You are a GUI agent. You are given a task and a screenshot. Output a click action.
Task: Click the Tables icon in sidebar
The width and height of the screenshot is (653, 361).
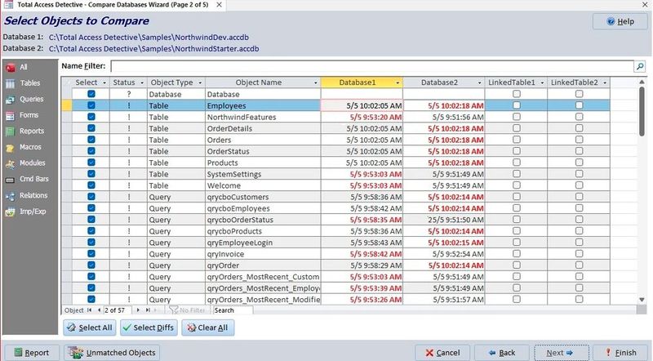pyautogui.click(x=11, y=83)
